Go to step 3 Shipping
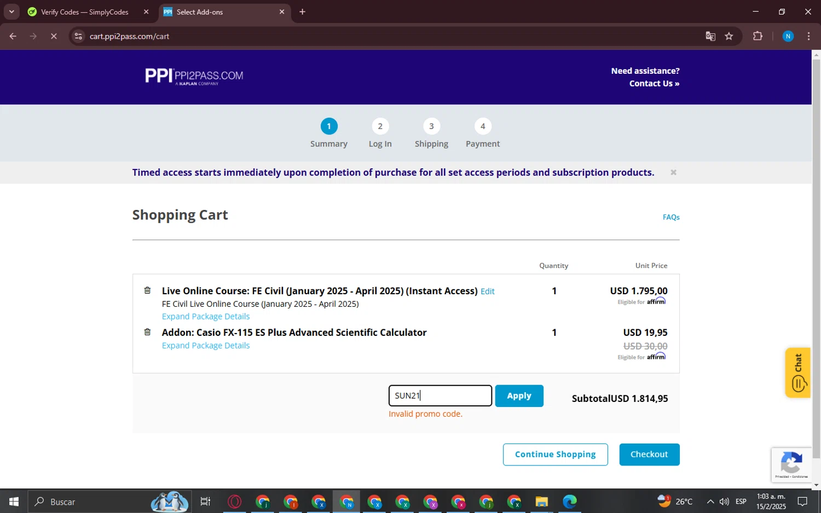Screen dimensions: 821x513 (431, 133)
